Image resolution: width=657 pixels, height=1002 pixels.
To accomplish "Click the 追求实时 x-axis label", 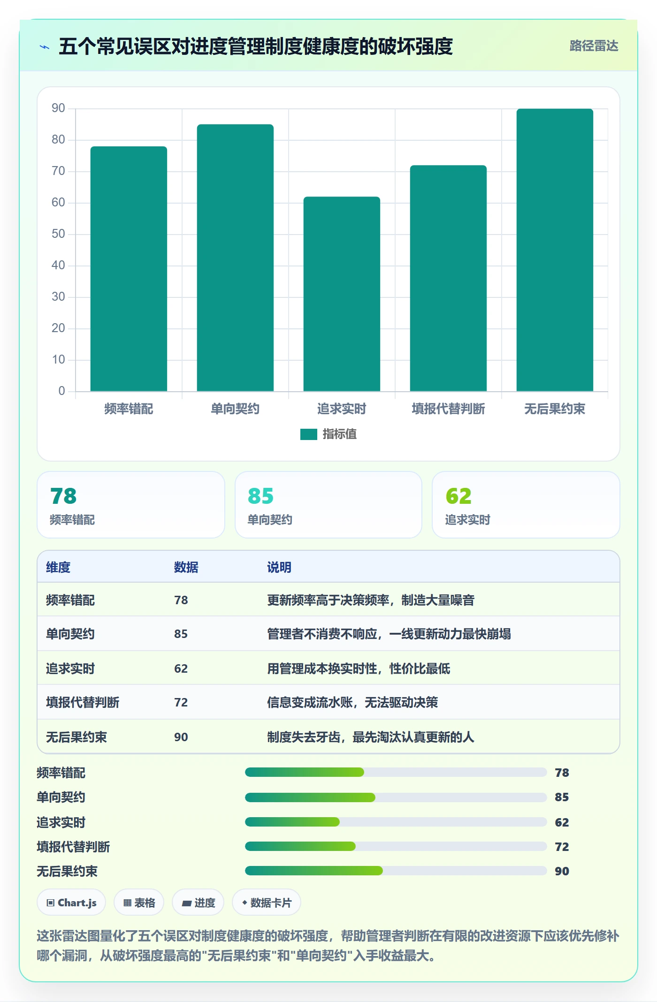I will point(342,409).
